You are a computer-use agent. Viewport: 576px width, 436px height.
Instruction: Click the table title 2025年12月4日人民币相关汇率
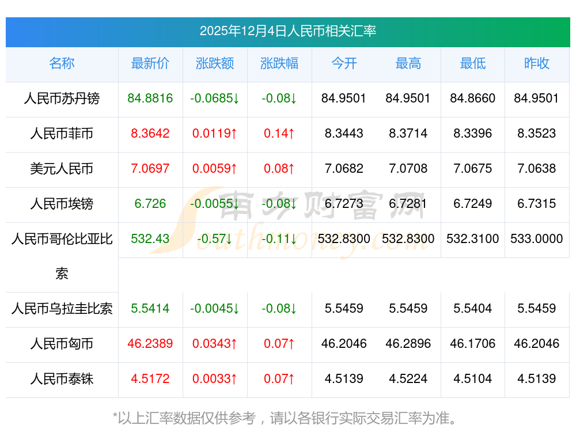[287, 31]
